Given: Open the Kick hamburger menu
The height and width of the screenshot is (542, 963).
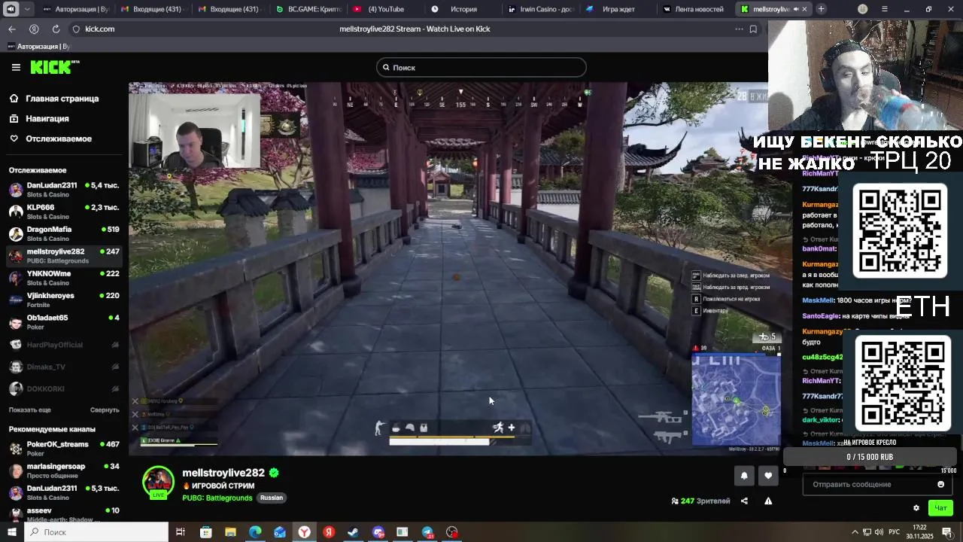Looking at the screenshot, I should pos(16,68).
